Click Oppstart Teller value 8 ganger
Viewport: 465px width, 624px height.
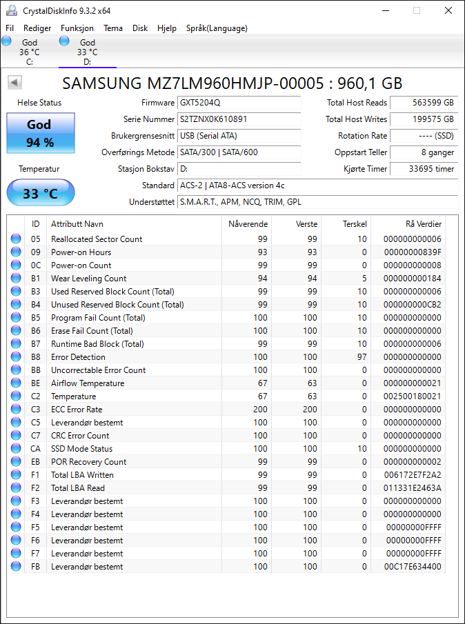(x=424, y=152)
